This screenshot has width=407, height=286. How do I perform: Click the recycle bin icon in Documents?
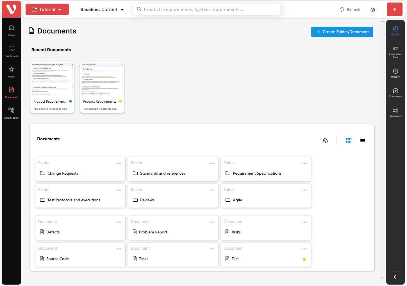pos(325,140)
